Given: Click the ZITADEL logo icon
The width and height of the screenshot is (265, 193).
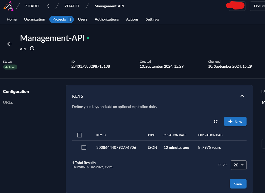Looking at the screenshot, I should pos(8,6).
